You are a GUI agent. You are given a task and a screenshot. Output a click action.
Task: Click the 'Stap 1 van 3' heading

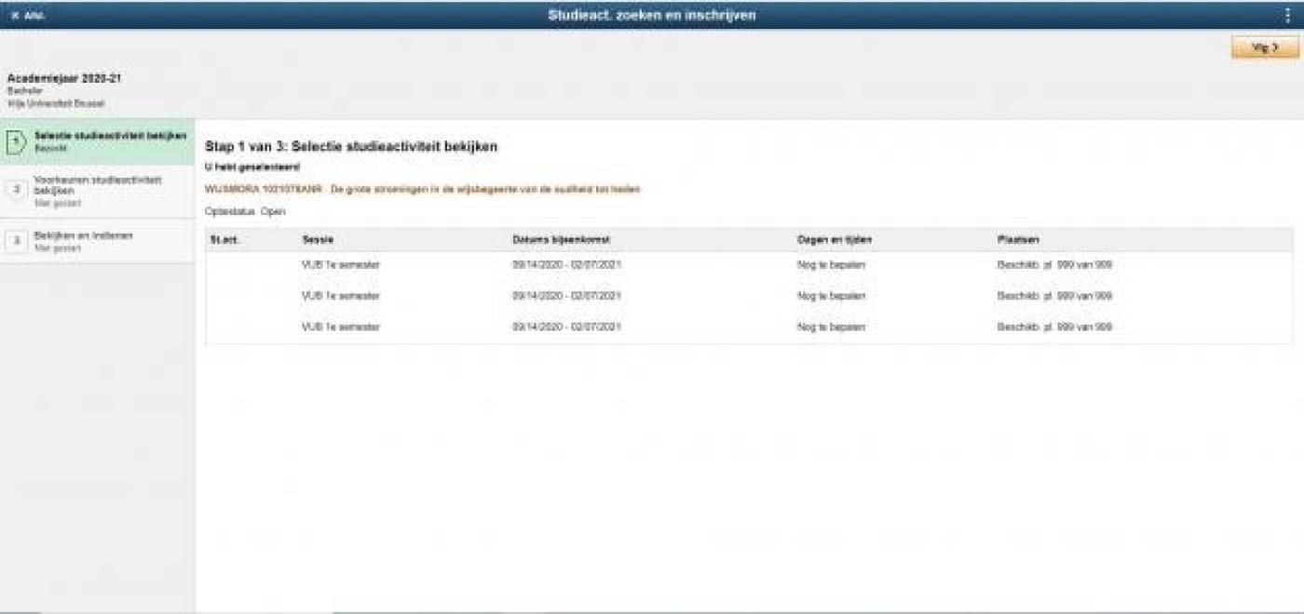(351, 147)
